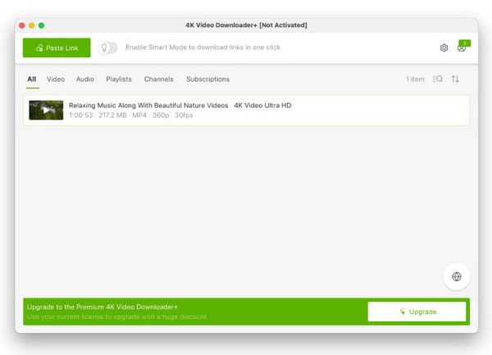The width and height of the screenshot is (492, 355).
Task: Select the Relaxing Music Along With Beautiful Nature title
Action: click(180, 106)
